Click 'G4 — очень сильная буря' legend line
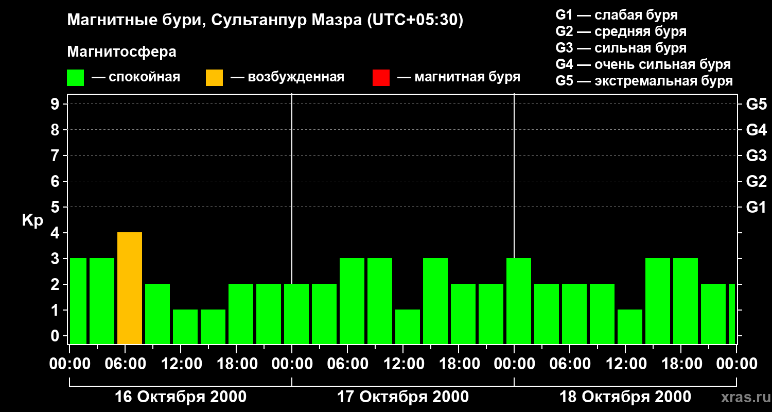 point(643,64)
